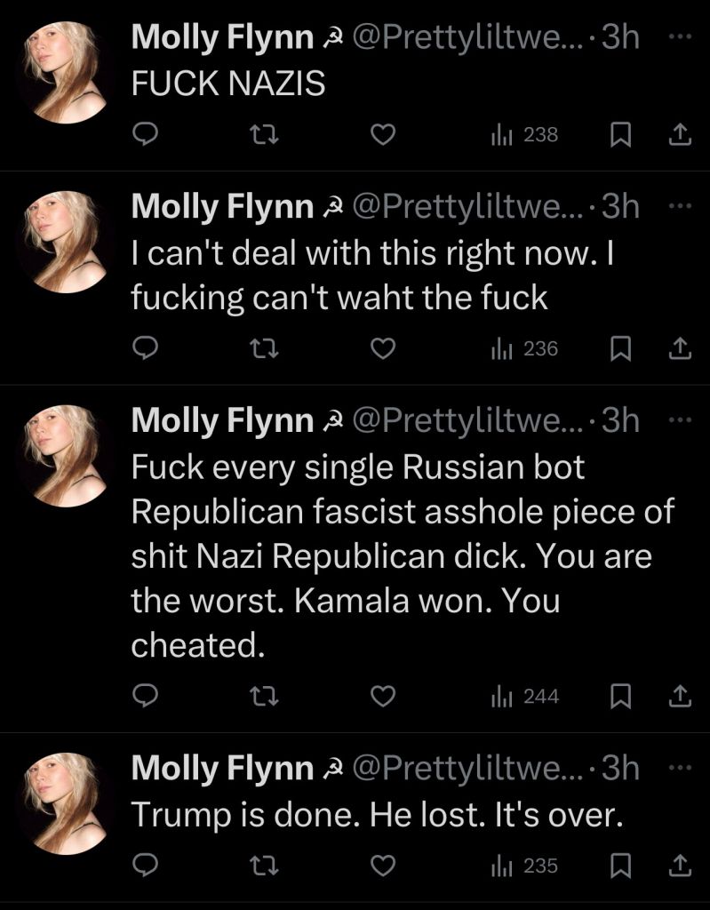
Task: Reply to the "FUCK NAZIS" tweet
Action: pyautogui.click(x=146, y=135)
